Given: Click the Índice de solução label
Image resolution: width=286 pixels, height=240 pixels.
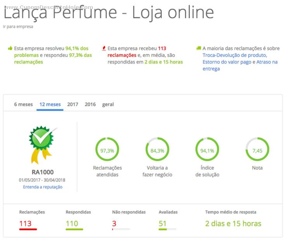Looking at the screenshot, I should (x=207, y=171).
